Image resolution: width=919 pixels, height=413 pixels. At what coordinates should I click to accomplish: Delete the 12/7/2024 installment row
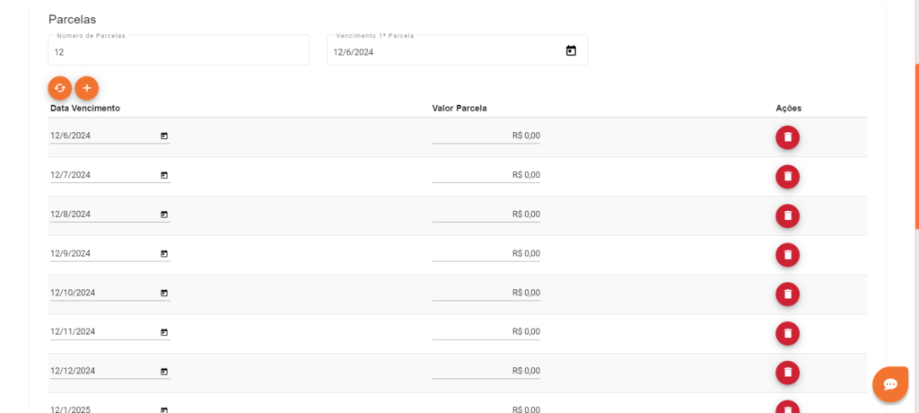click(787, 176)
